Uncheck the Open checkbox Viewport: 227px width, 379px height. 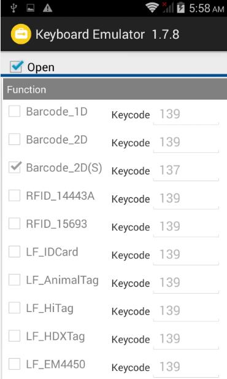[x=17, y=66]
